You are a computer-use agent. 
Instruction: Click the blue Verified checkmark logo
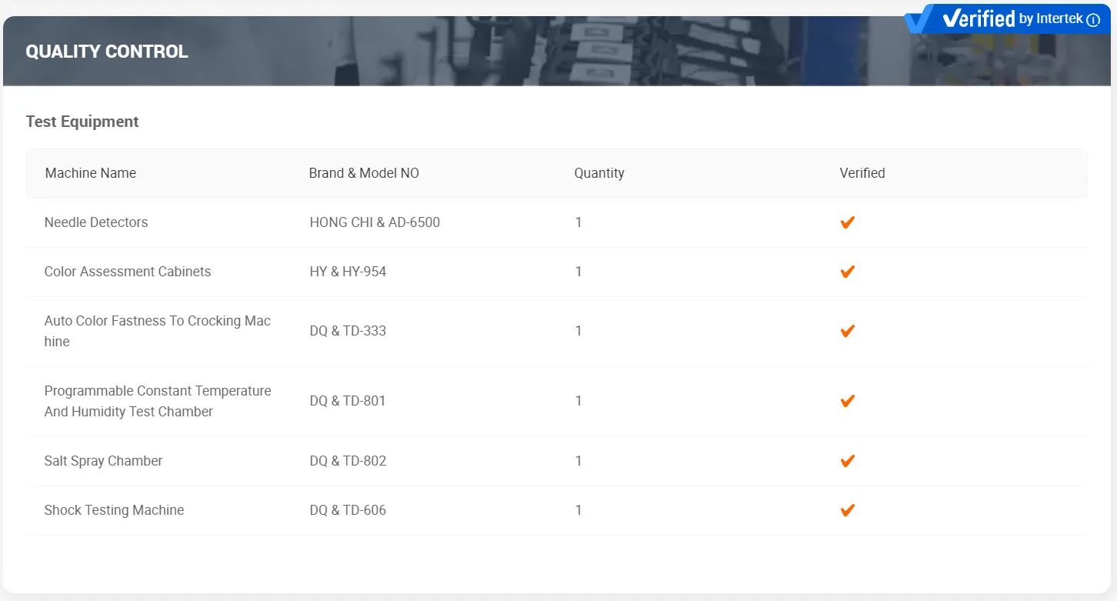[920, 19]
